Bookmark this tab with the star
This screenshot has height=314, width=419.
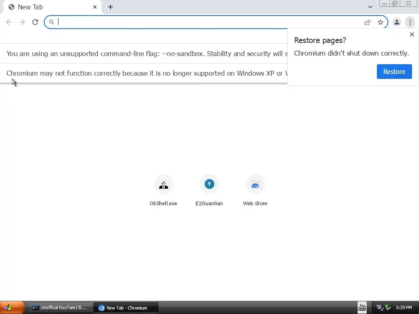(x=381, y=22)
